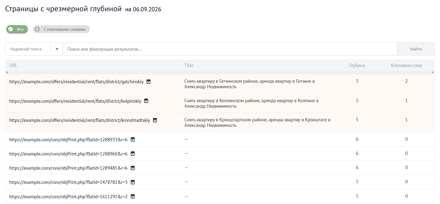Viewport: 440px width, 204px height.
Task: Click heading 'Страницы с чрезмерной глубиной'
Action: [x=63, y=9]
